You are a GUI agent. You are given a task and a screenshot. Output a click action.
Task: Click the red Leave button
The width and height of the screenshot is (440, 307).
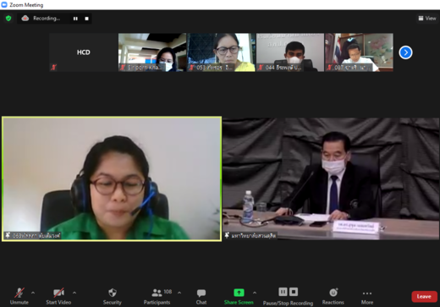click(x=424, y=297)
